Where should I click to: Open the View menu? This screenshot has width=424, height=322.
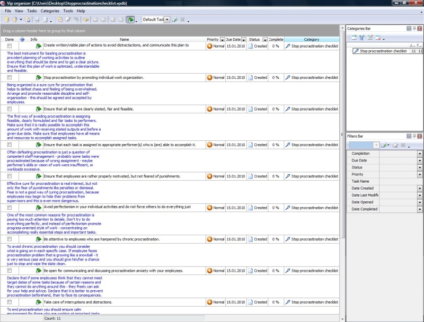pos(19,11)
